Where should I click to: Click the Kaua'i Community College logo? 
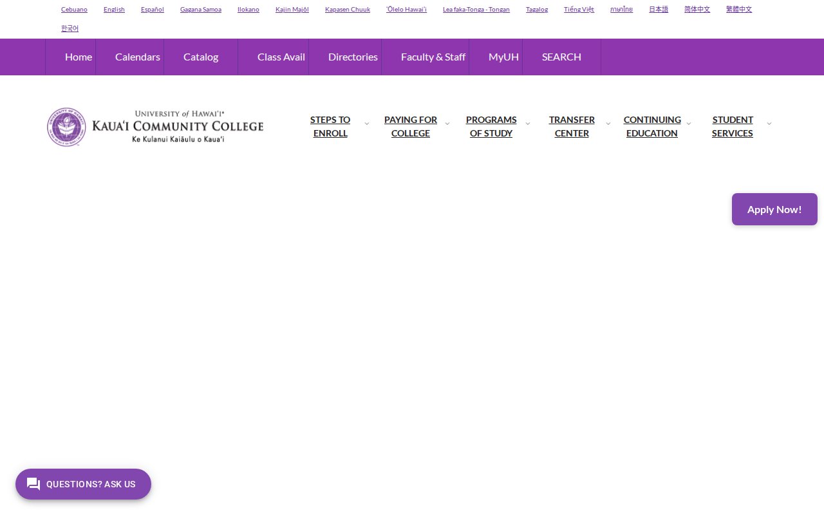(x=155, y=127)
